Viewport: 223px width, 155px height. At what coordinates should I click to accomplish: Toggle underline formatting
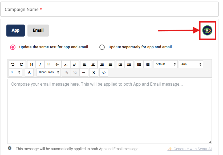[48, 64]
